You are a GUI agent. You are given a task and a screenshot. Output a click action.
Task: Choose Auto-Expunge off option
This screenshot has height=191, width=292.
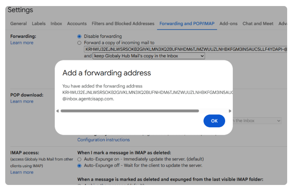tap(79, 166)
